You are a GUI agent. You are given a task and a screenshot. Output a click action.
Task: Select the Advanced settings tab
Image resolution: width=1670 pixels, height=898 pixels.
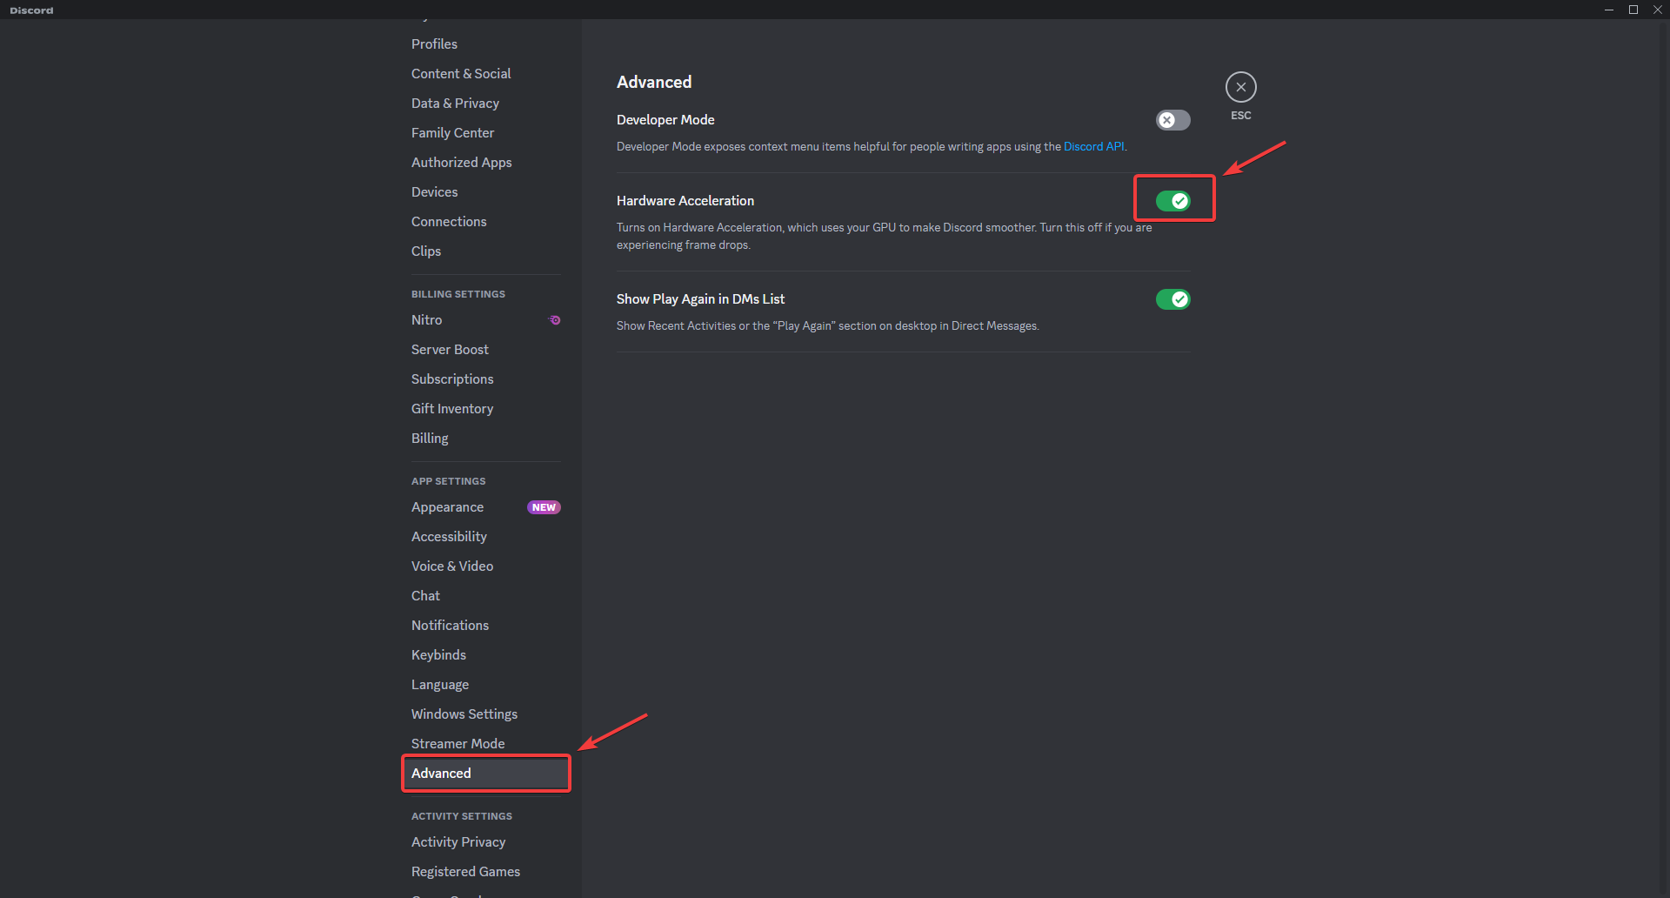coord(441,774)
